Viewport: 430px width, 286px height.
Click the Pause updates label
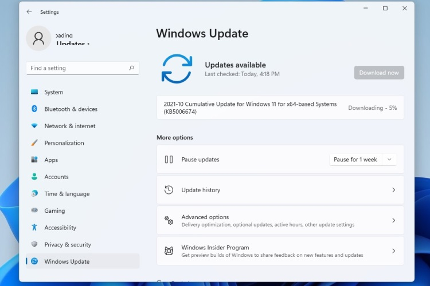tap(200, 159)
